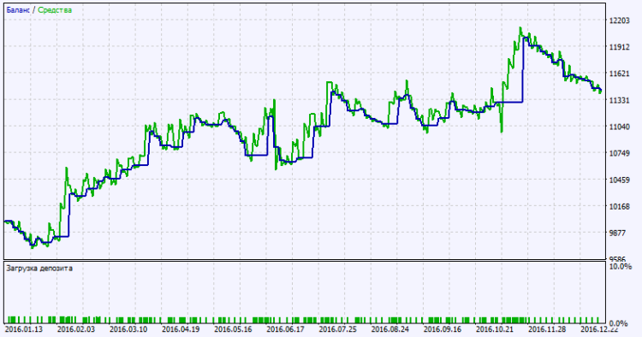Select the 11621 axis value
This screenshot has height=337, width=642.
[x=619, y=74]
